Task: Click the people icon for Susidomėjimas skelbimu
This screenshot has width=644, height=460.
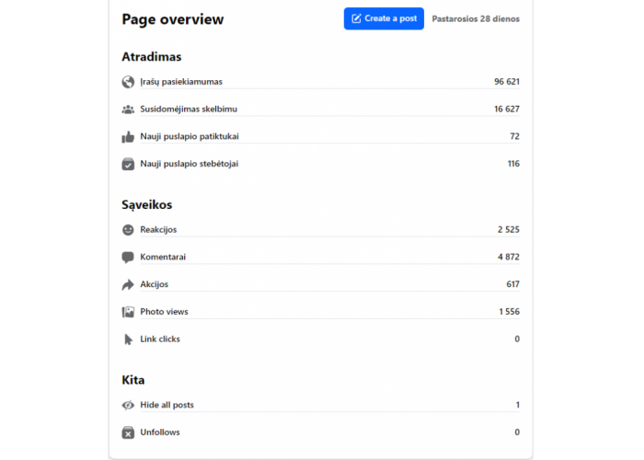Action: pos(128,109)
